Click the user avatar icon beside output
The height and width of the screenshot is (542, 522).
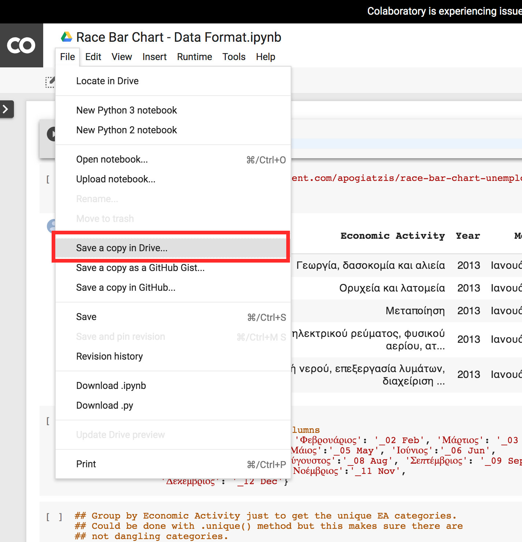pos(51,226)
